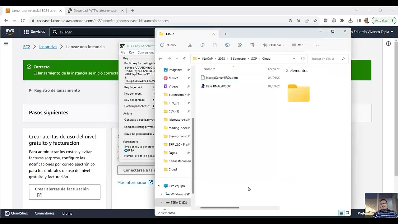
Task: Open the AWS info panel icon
Action: point(388,44)
